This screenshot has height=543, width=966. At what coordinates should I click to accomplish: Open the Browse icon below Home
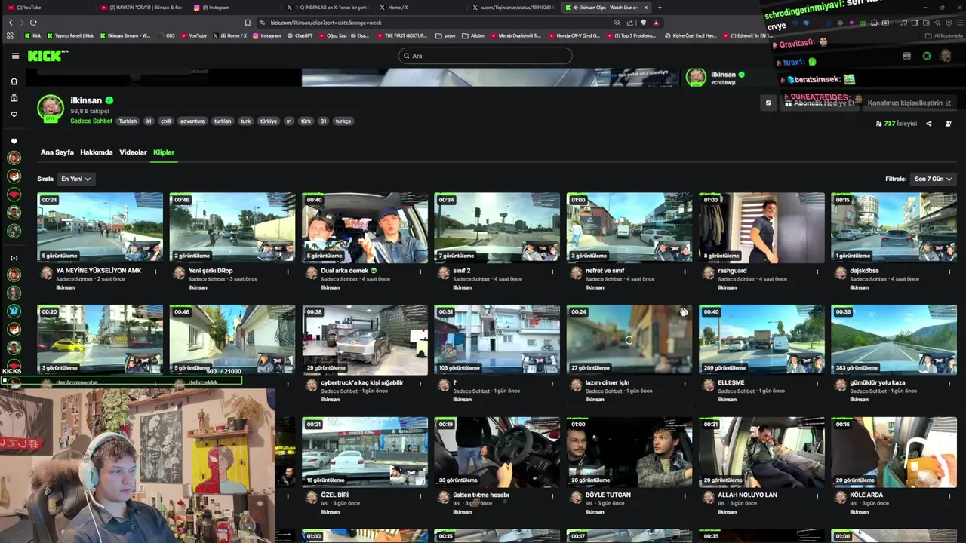(x=14, y=98)
